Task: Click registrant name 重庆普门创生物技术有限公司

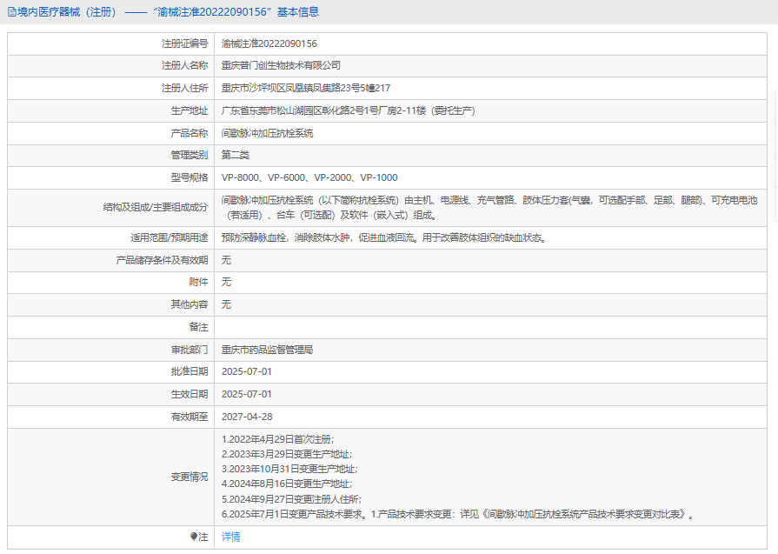Action: (281, 65)
